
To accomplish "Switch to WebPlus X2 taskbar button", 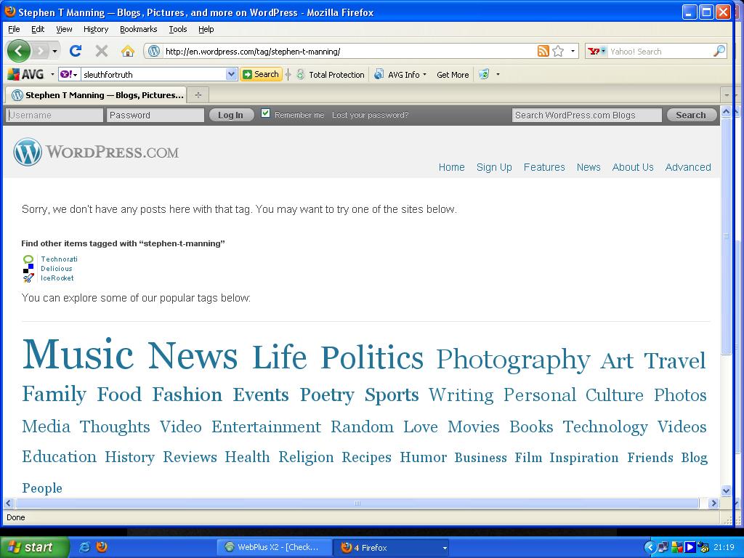I will pos(272,547).
